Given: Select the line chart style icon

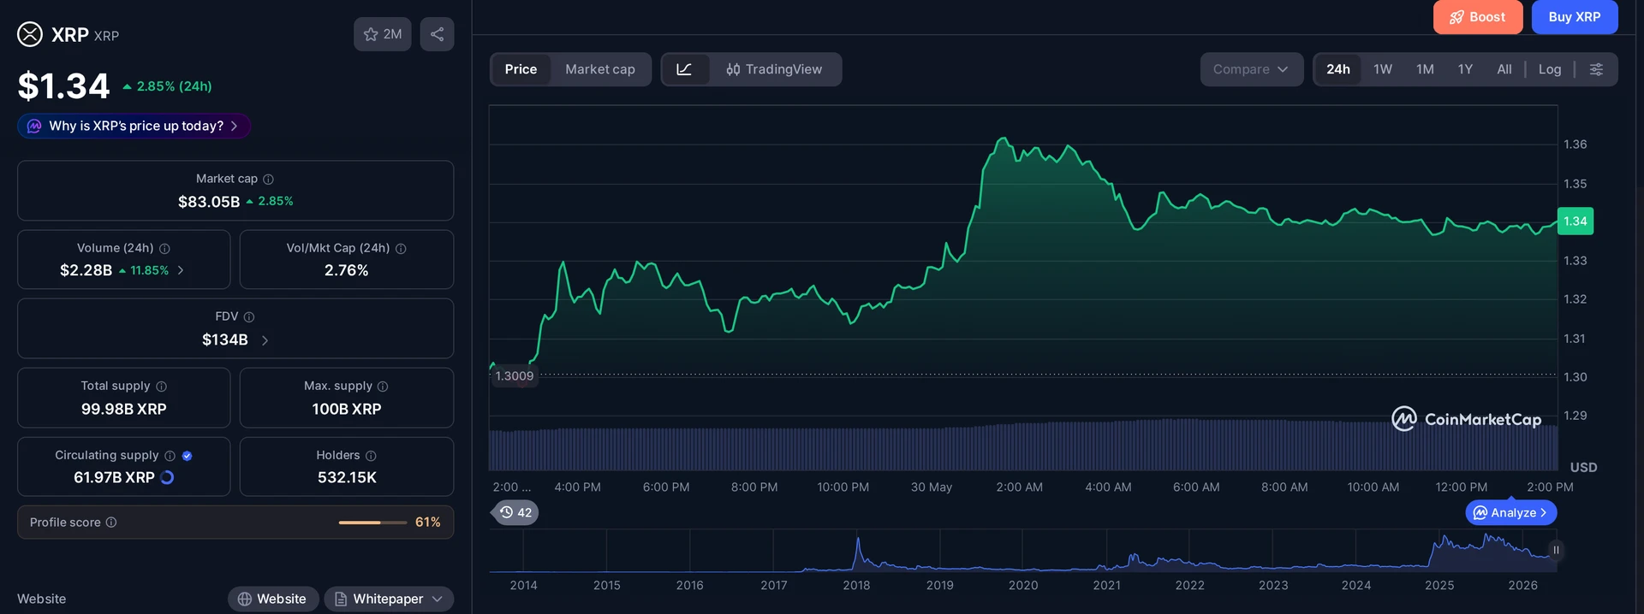Looking at the screenshot, I should [684, 69].
